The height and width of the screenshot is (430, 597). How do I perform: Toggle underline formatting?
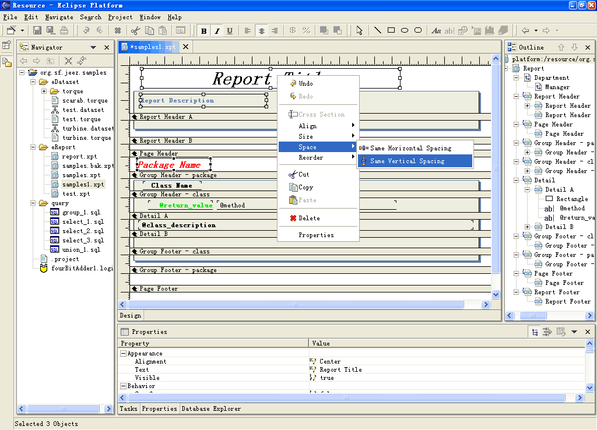point(230,31)
